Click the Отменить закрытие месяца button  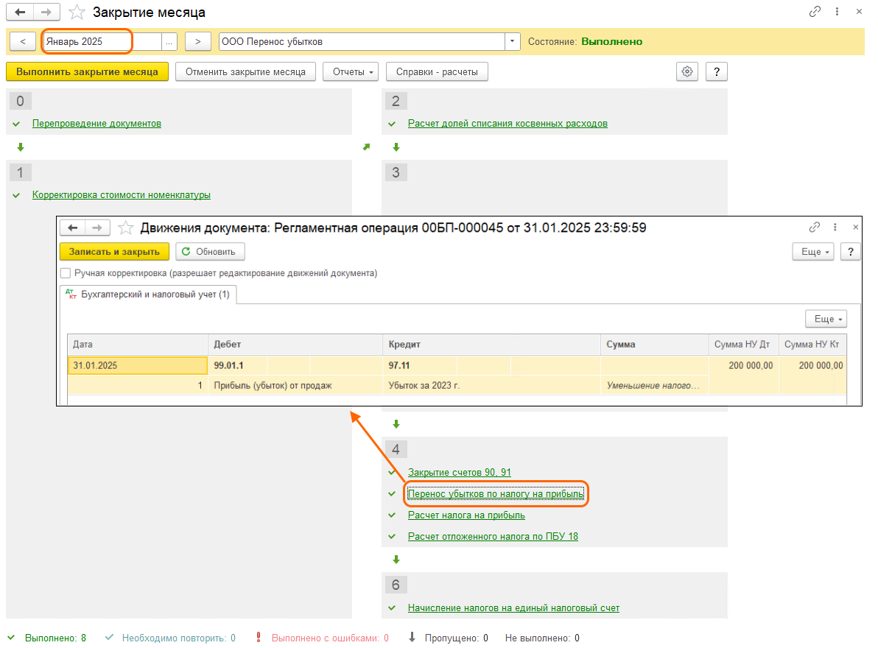click(245, 71)
